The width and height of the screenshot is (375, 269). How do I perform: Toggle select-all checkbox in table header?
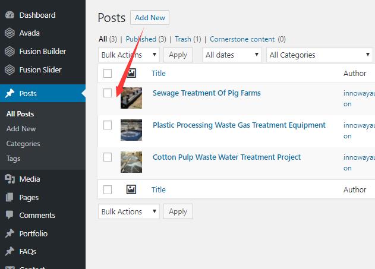pyautogui.click(x=108, y=74)
